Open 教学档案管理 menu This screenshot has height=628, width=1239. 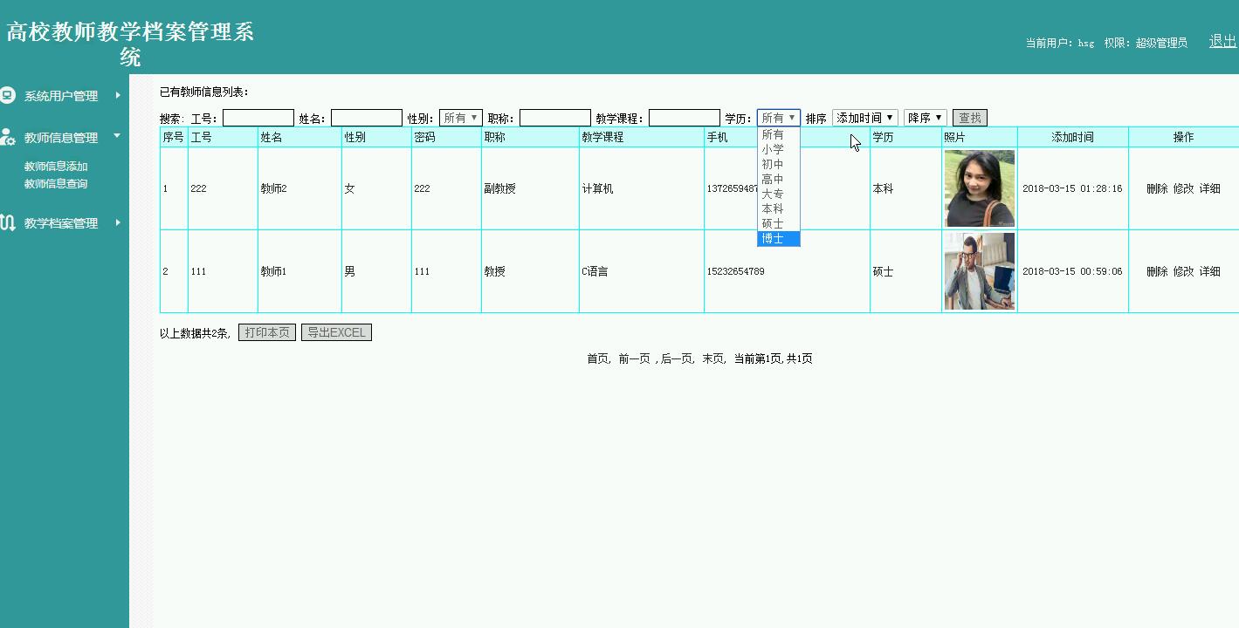61,223
